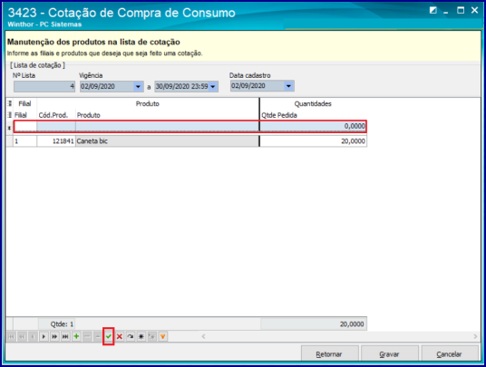This screenshot has height=367, width=486.
Task: Go to next record navigator button
Action: (44, 337)
